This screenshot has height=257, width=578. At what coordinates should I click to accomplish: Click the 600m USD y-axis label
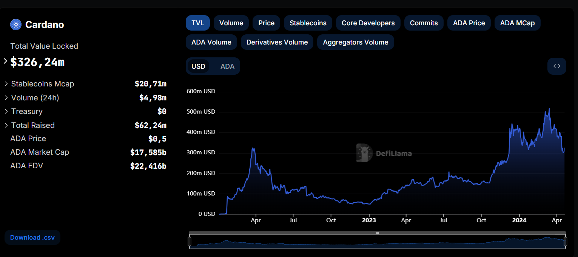(201, 91)
